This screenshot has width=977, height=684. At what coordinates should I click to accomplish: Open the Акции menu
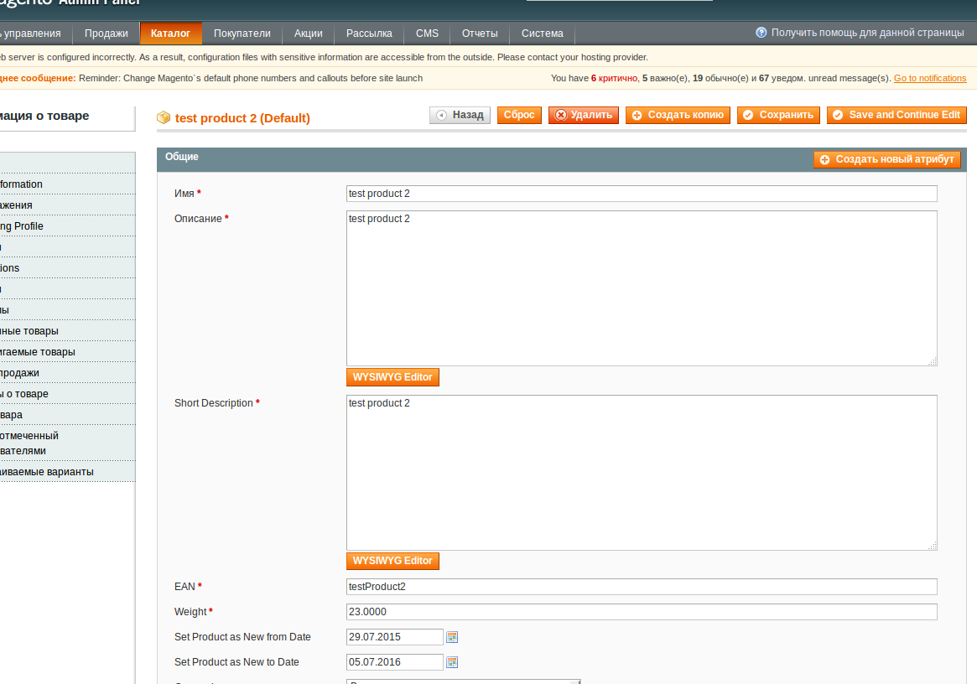coord(308,34)
